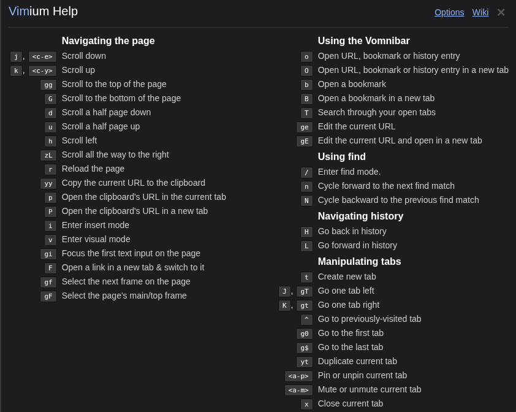516x412 pixels.
Task: Click the 'G' scroll-to-bottom key badge
Action: click(50, 99)
